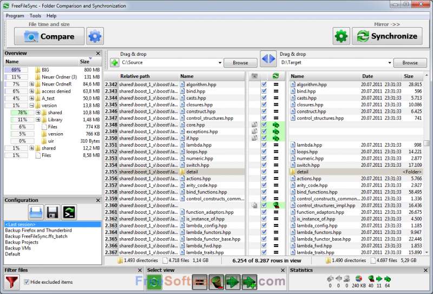Image resolution: width=433 pixels, height=294 pixels.
Task: Click sync action column header icon
Action: point(275,76)
